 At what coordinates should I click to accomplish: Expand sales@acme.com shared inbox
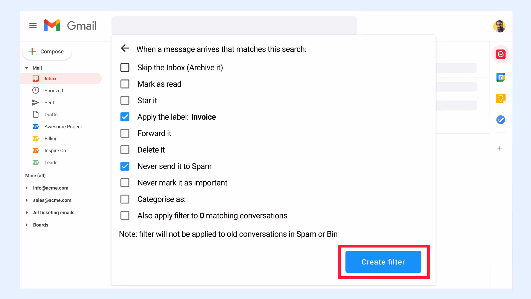[x=27, y=200]
